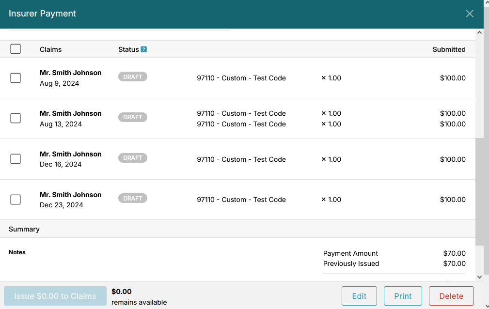Click the Summary section header
Screen dimensions: 489x309
point(24,229)
